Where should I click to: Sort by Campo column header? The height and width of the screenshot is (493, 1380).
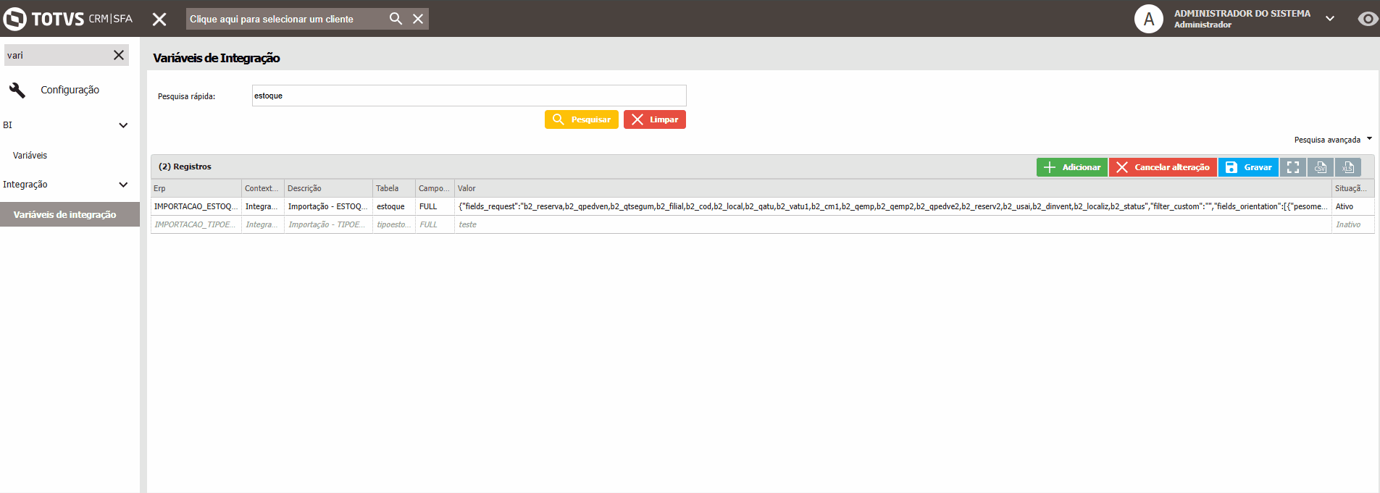435,188
